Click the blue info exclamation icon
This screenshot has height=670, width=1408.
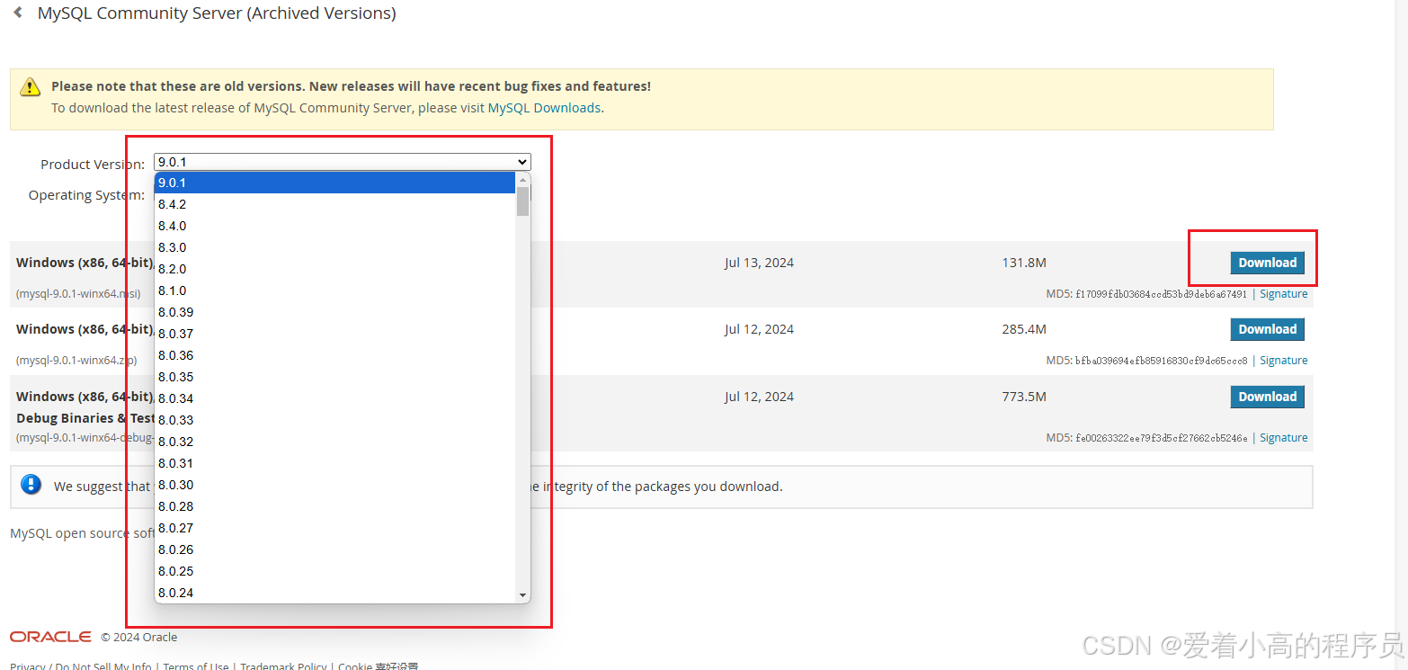31,485
